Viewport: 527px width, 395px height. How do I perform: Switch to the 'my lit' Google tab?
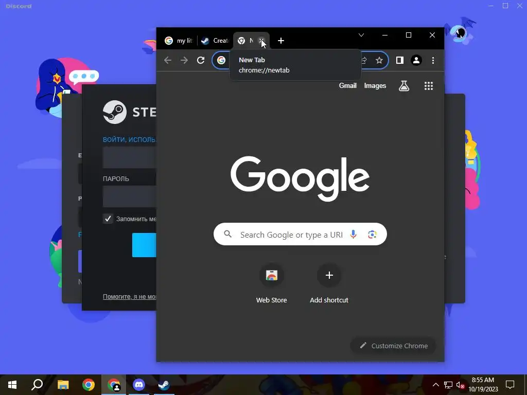pyautogui.click(x=178, y=41)
